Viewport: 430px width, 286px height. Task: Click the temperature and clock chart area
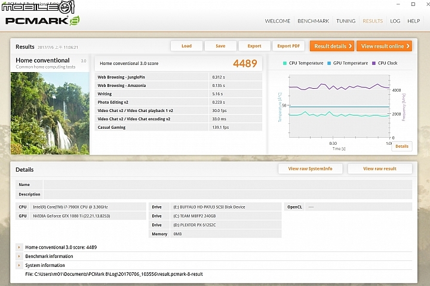339,106
